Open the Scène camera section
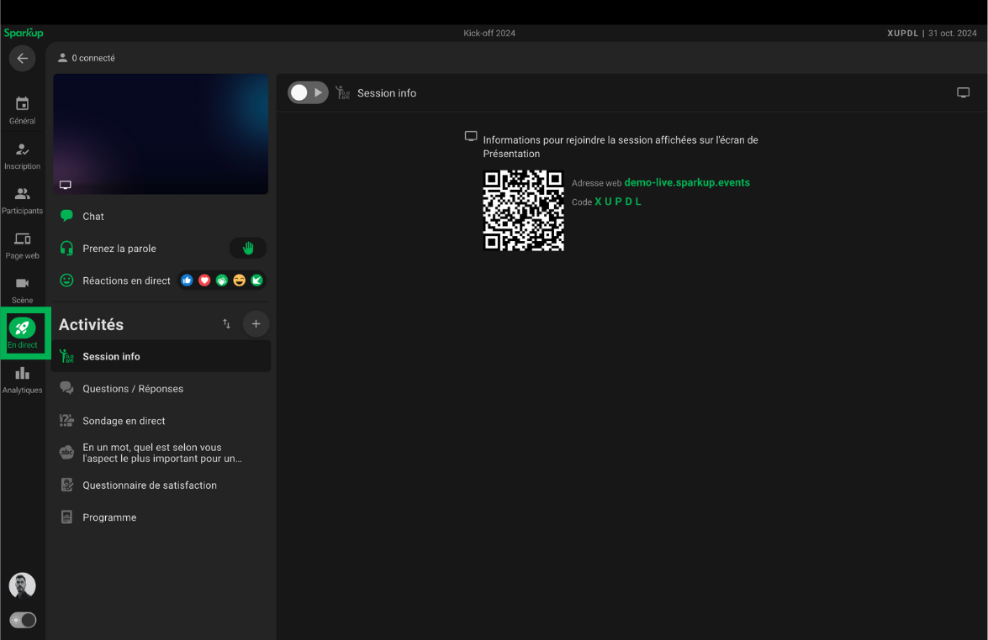 click(x=22, y=290)
